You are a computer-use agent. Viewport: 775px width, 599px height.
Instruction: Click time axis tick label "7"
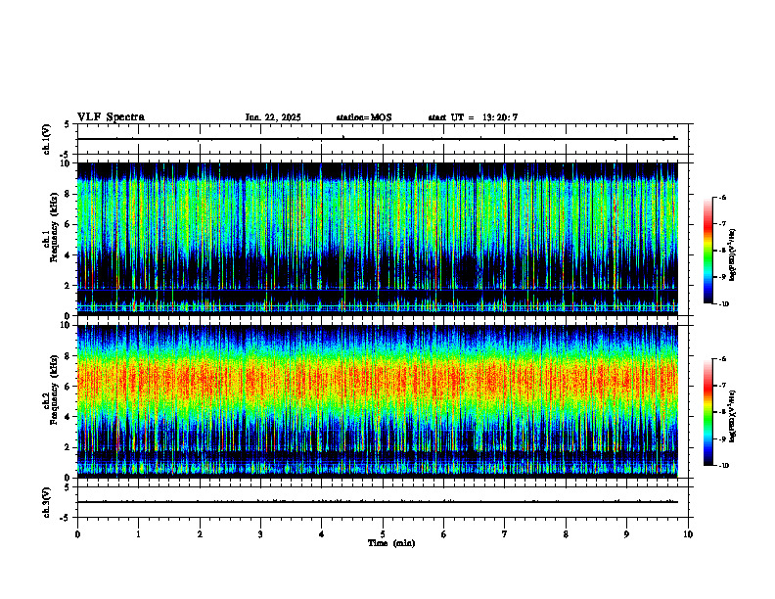tap(505, 534)
